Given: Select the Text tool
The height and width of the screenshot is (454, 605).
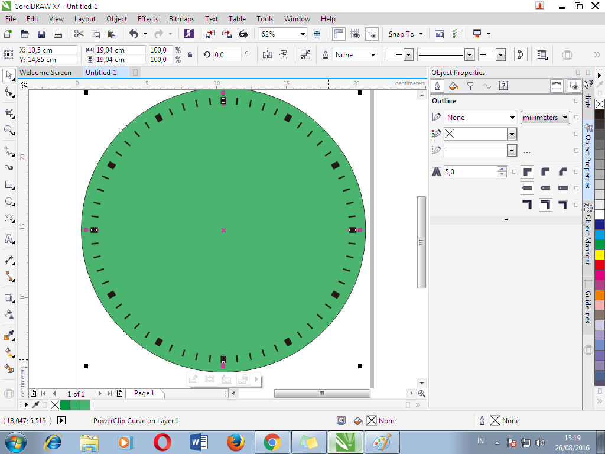Looking at the screenshot, I should click(8, 239).
